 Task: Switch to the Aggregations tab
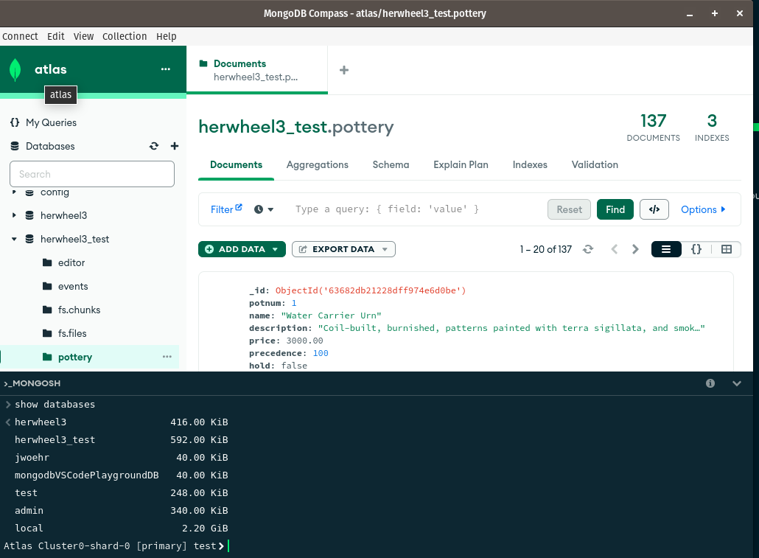317,164
